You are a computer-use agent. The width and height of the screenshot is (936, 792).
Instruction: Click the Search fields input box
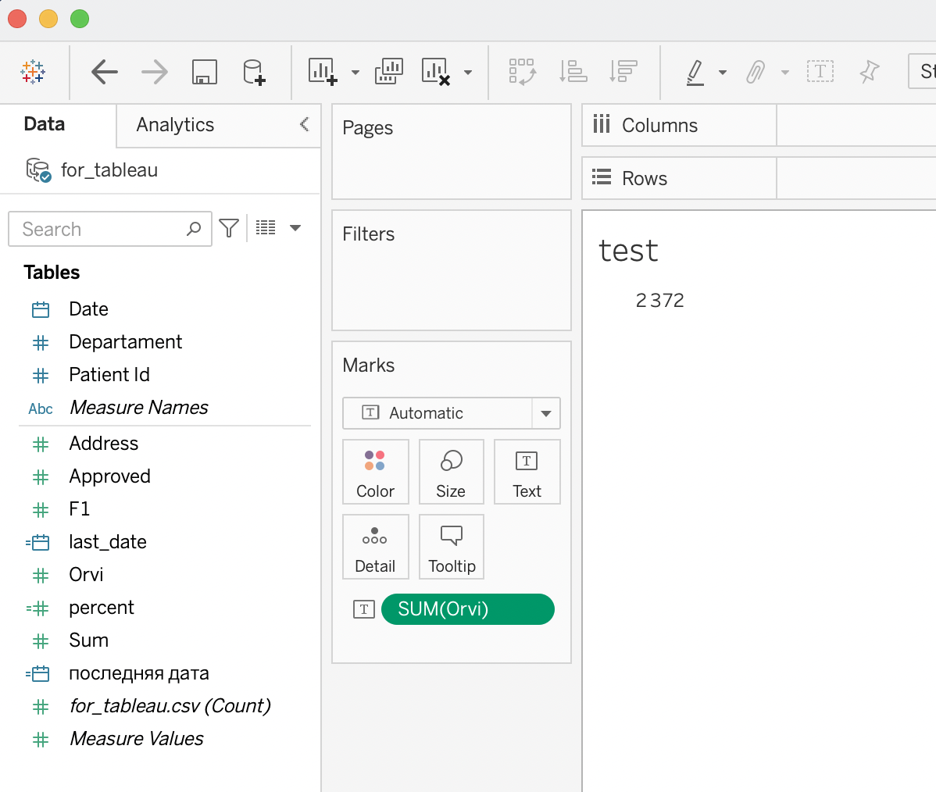point(102,229)
